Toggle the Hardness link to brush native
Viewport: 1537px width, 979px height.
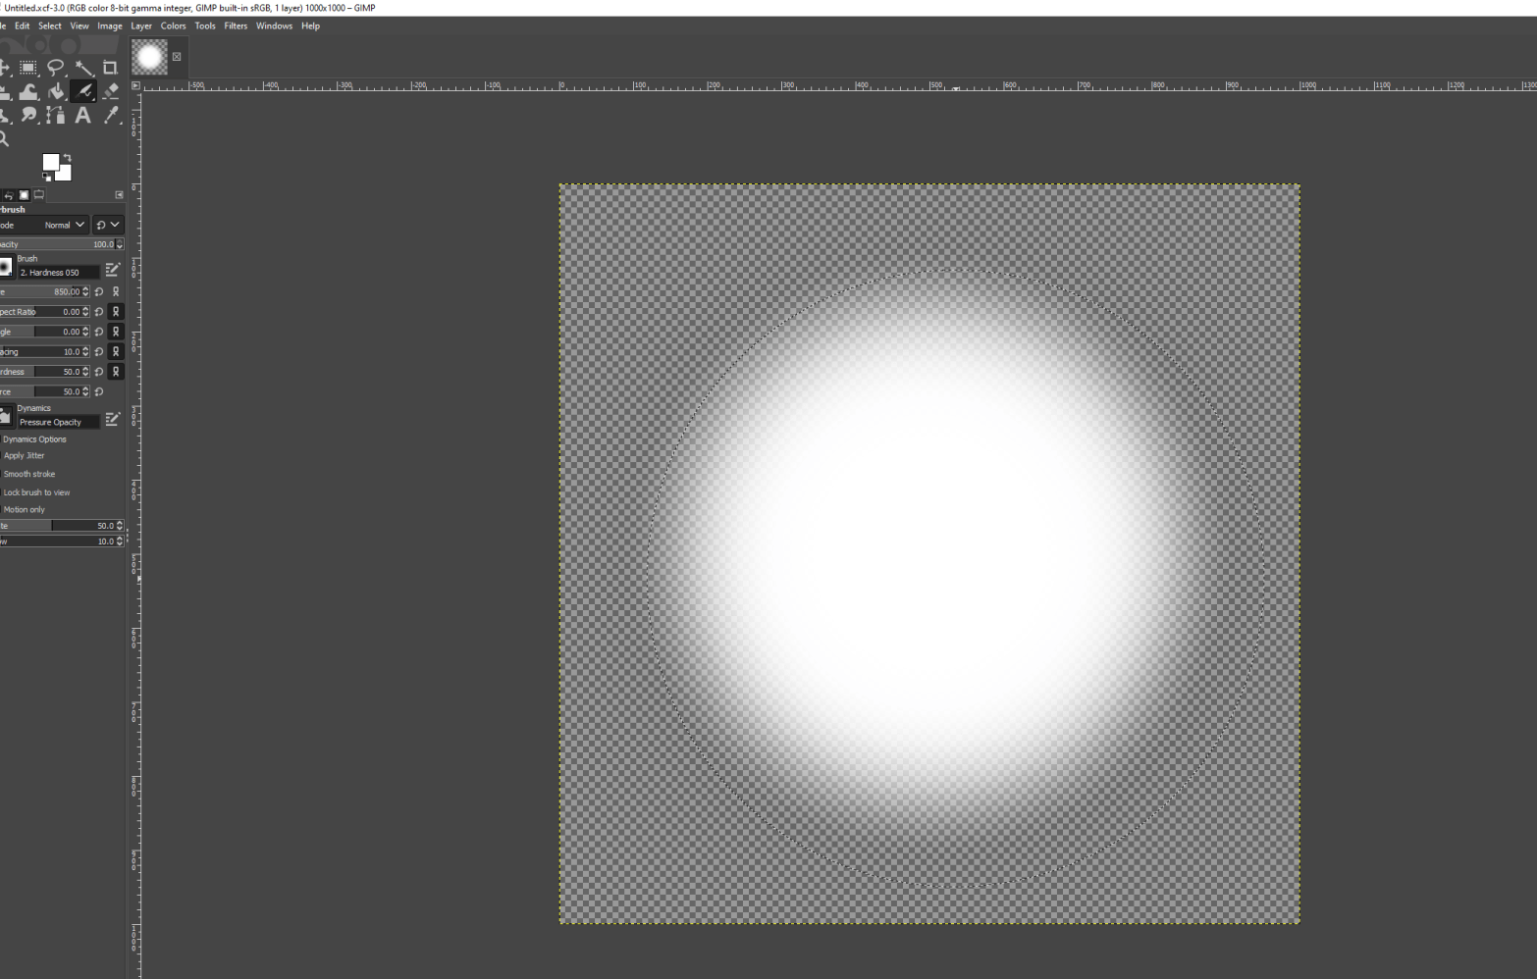pyautogui.click(x=116, y=372)
